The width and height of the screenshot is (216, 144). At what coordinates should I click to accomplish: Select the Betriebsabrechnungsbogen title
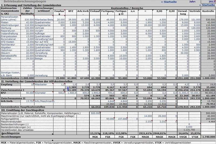[x=25, y=2]
